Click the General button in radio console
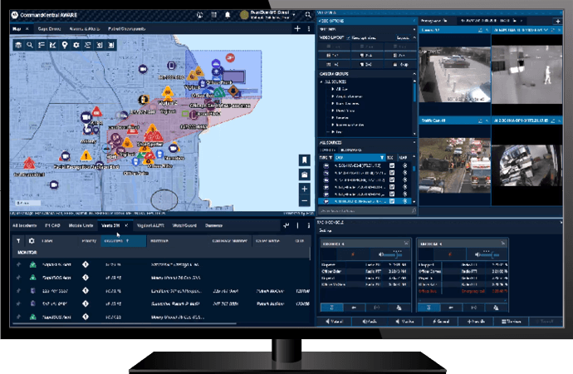 point(440,322)
